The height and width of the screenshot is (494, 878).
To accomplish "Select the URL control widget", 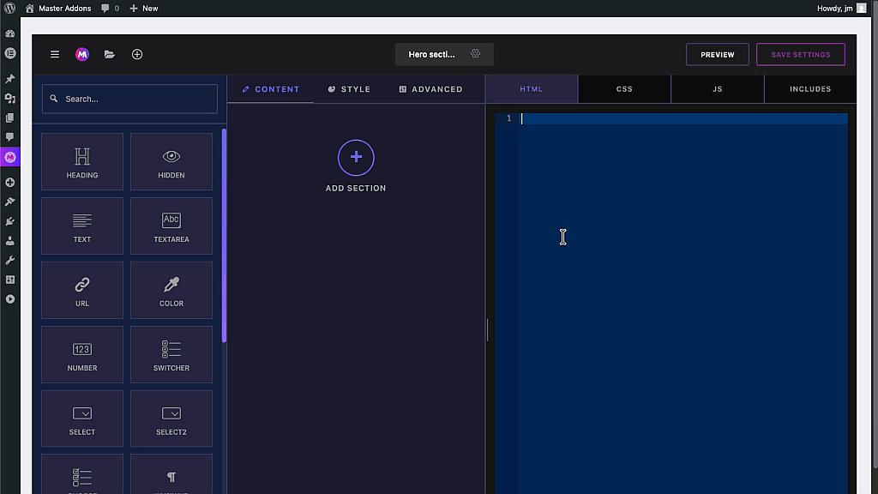I will tap(82, 290).
